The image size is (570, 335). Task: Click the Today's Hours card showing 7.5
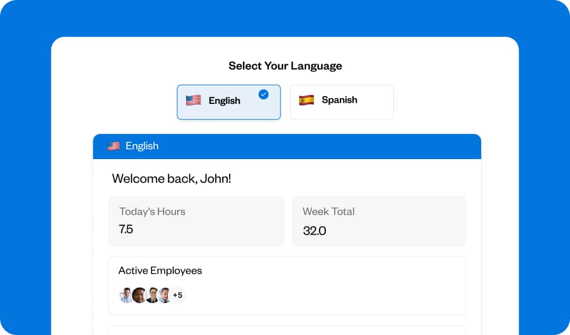(196, 221)
